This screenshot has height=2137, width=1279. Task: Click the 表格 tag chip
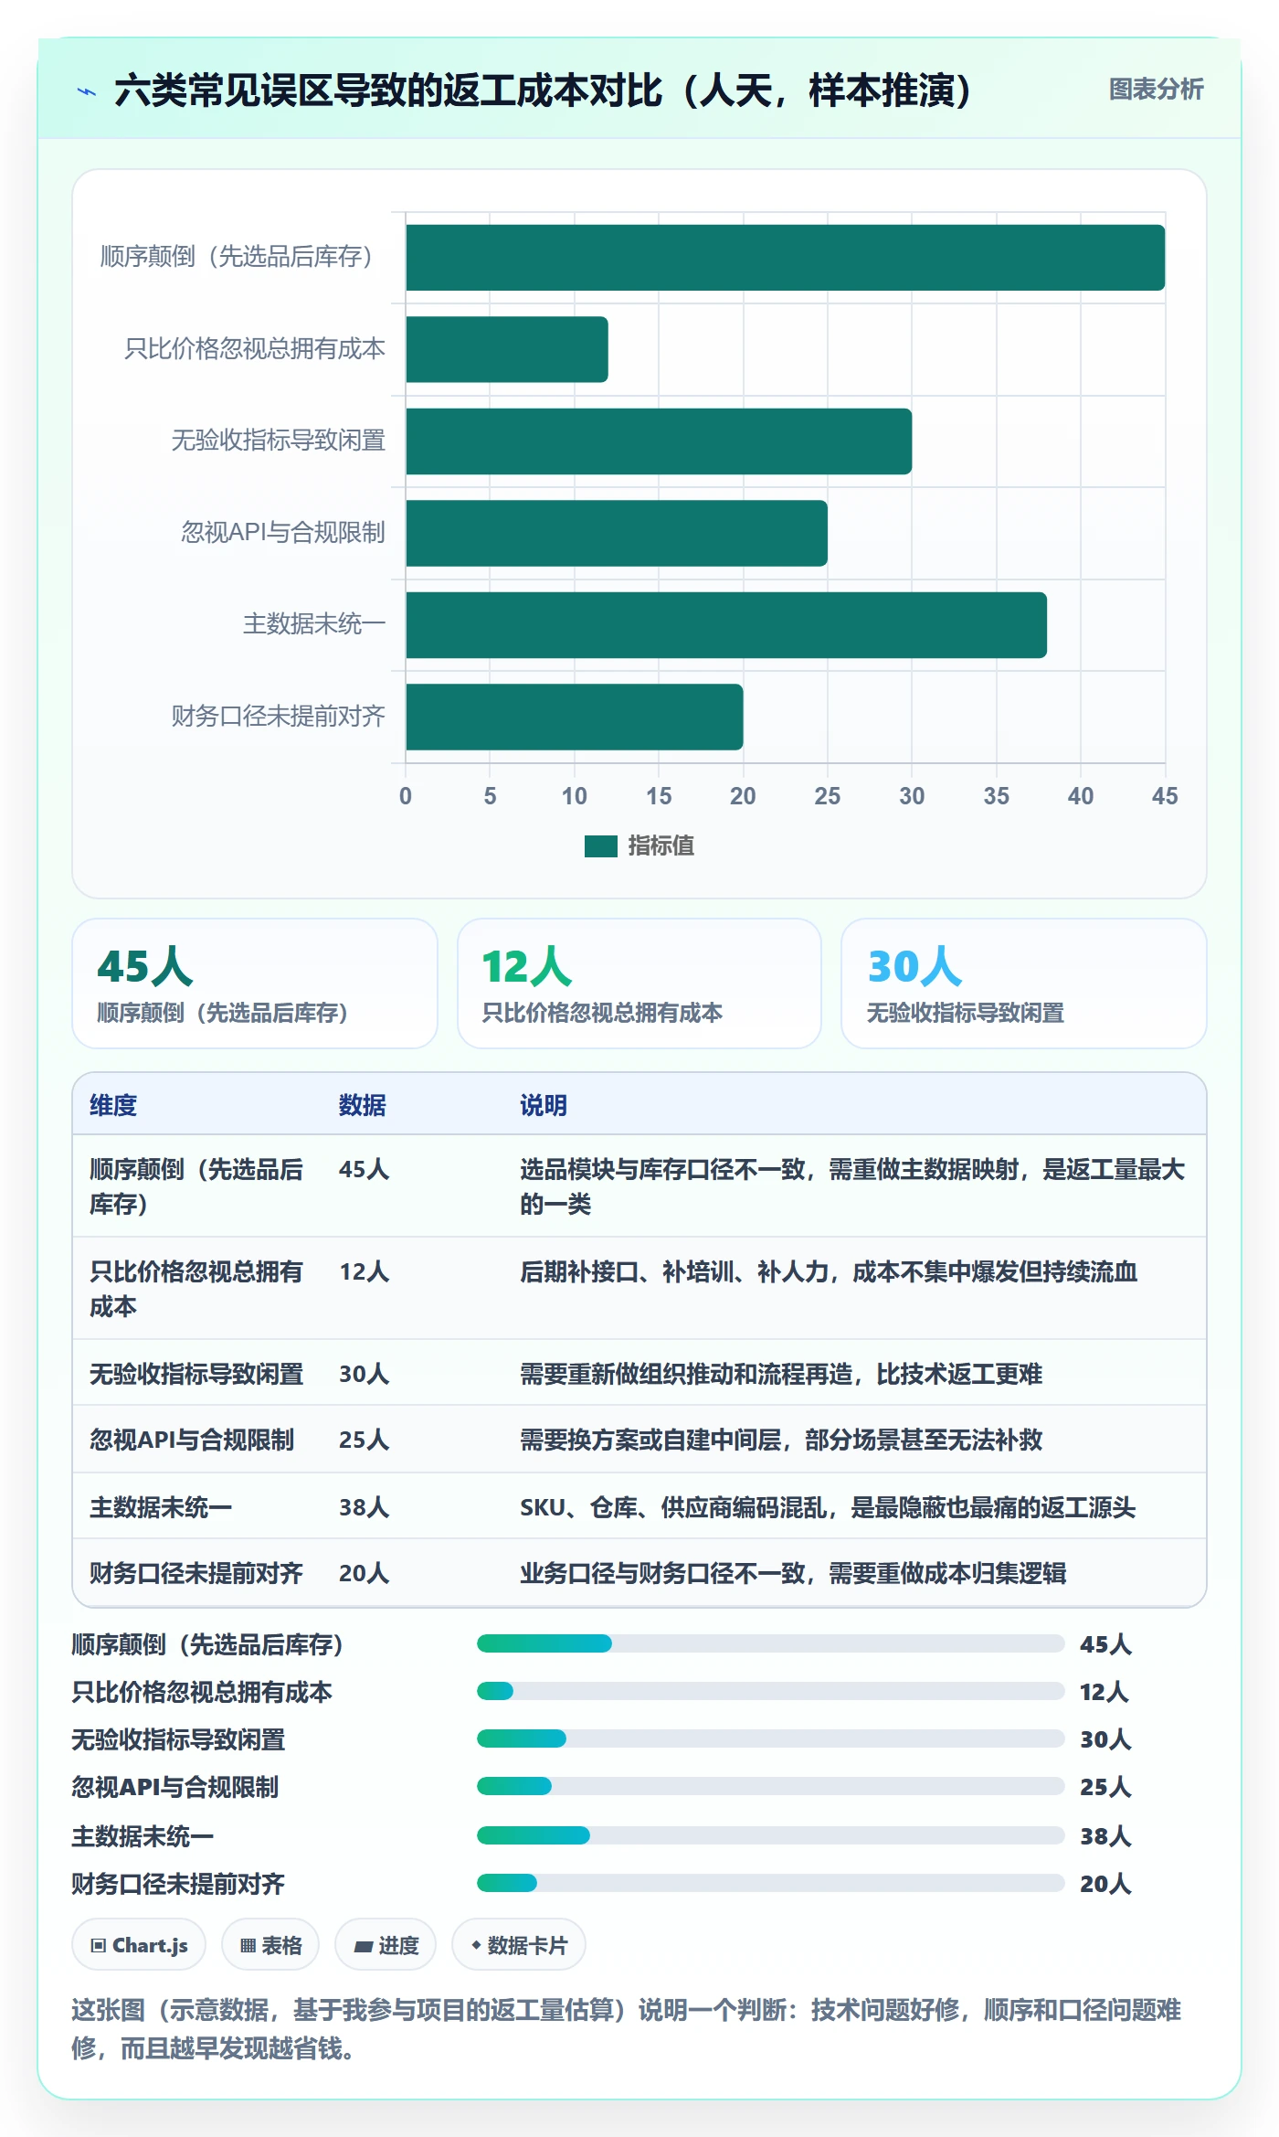tap(270, 1945)
